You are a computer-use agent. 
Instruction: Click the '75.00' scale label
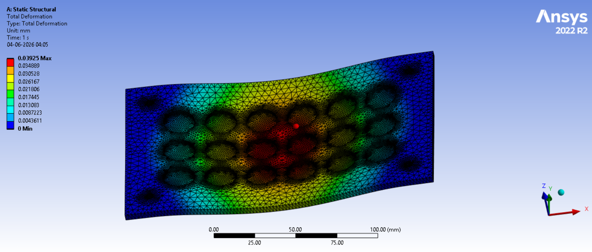[x=337, y=243]
